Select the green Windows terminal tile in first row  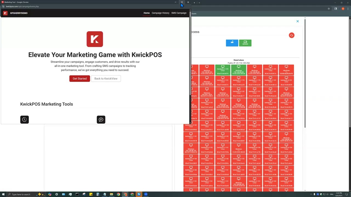239,70
